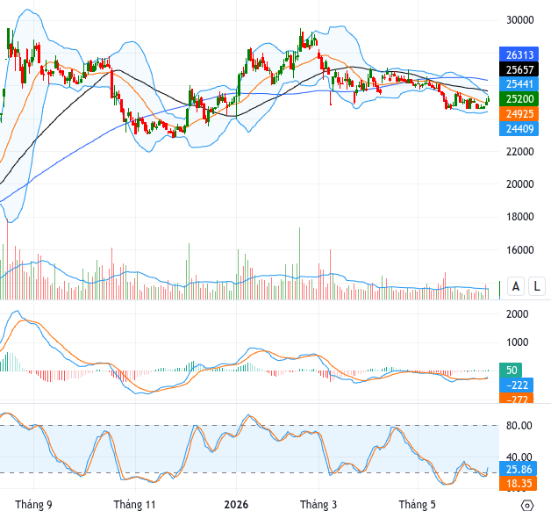Toggle auto scale with the A button
The width and height of the screenshot is (551, 511).
(x=516, y=286)
